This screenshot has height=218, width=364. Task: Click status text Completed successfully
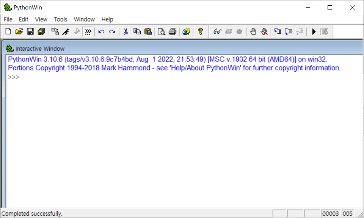pyautogui.click(x=32, y=213)
